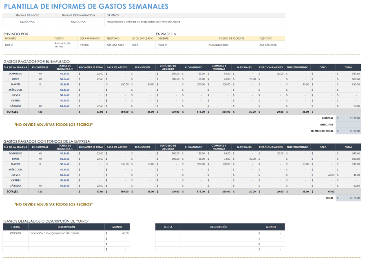The height and width of the screenshot is (259, 367).
Task: Open the $0.5650 mileage rate link for DOMINGO
Action: click(65, 74)
